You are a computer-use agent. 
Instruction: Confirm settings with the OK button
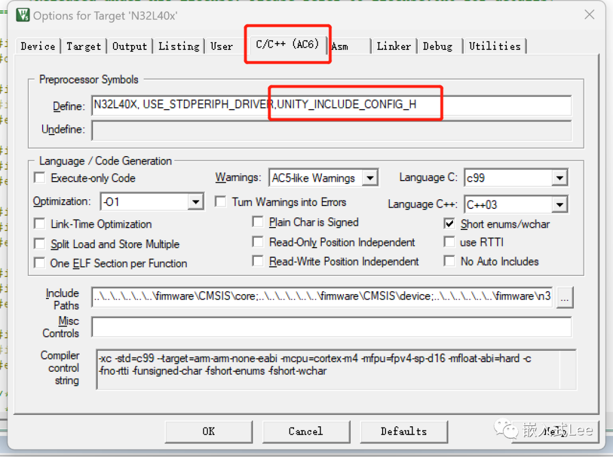208,431
